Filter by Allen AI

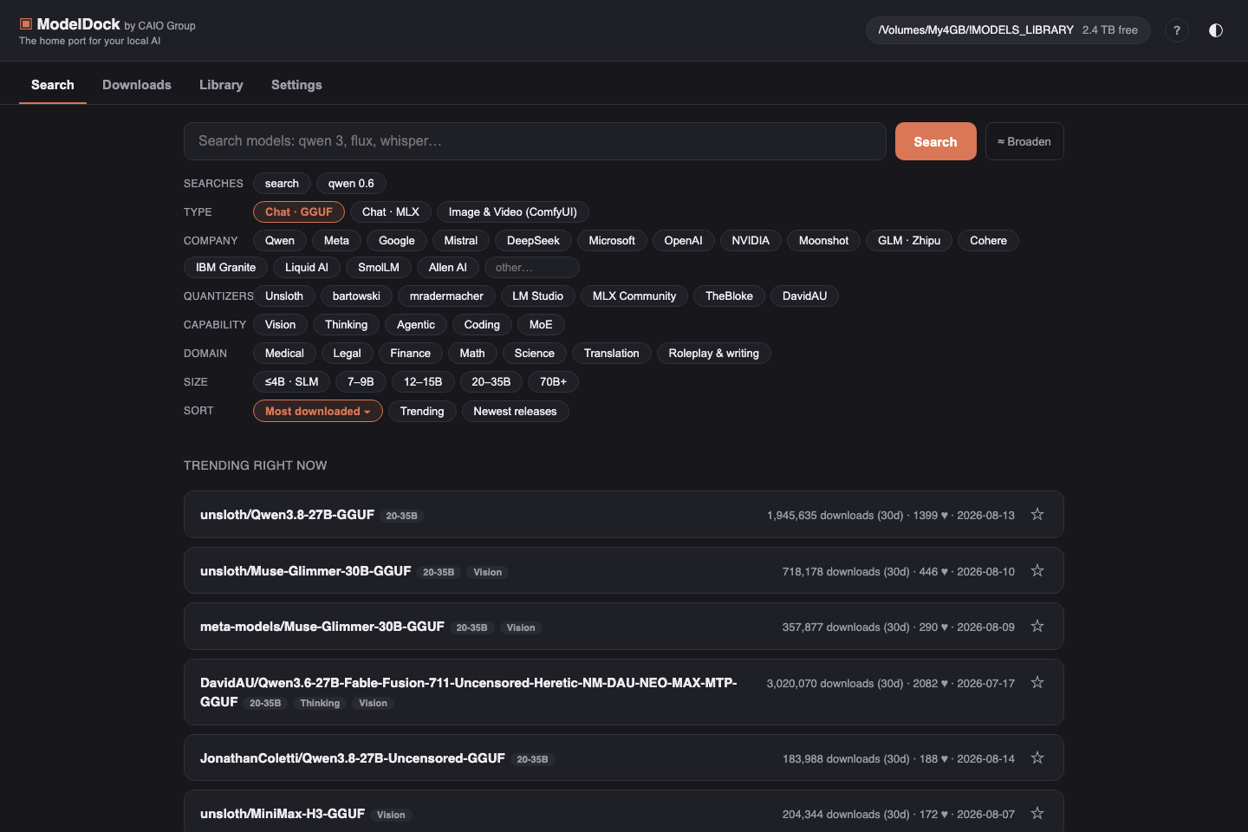click(x=448, y=268)
